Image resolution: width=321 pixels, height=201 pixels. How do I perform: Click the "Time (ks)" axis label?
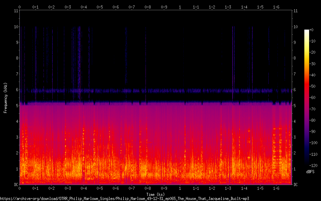pos(155,194)
